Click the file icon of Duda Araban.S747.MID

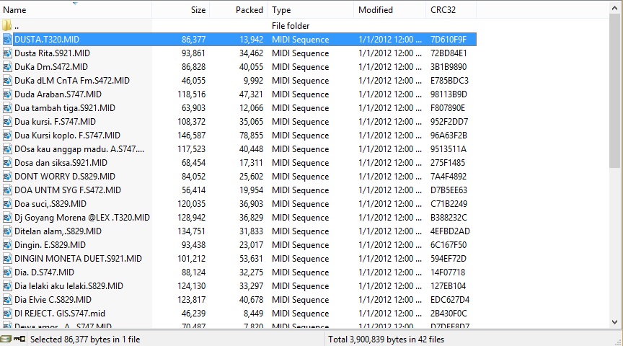[x=7, y=94]
